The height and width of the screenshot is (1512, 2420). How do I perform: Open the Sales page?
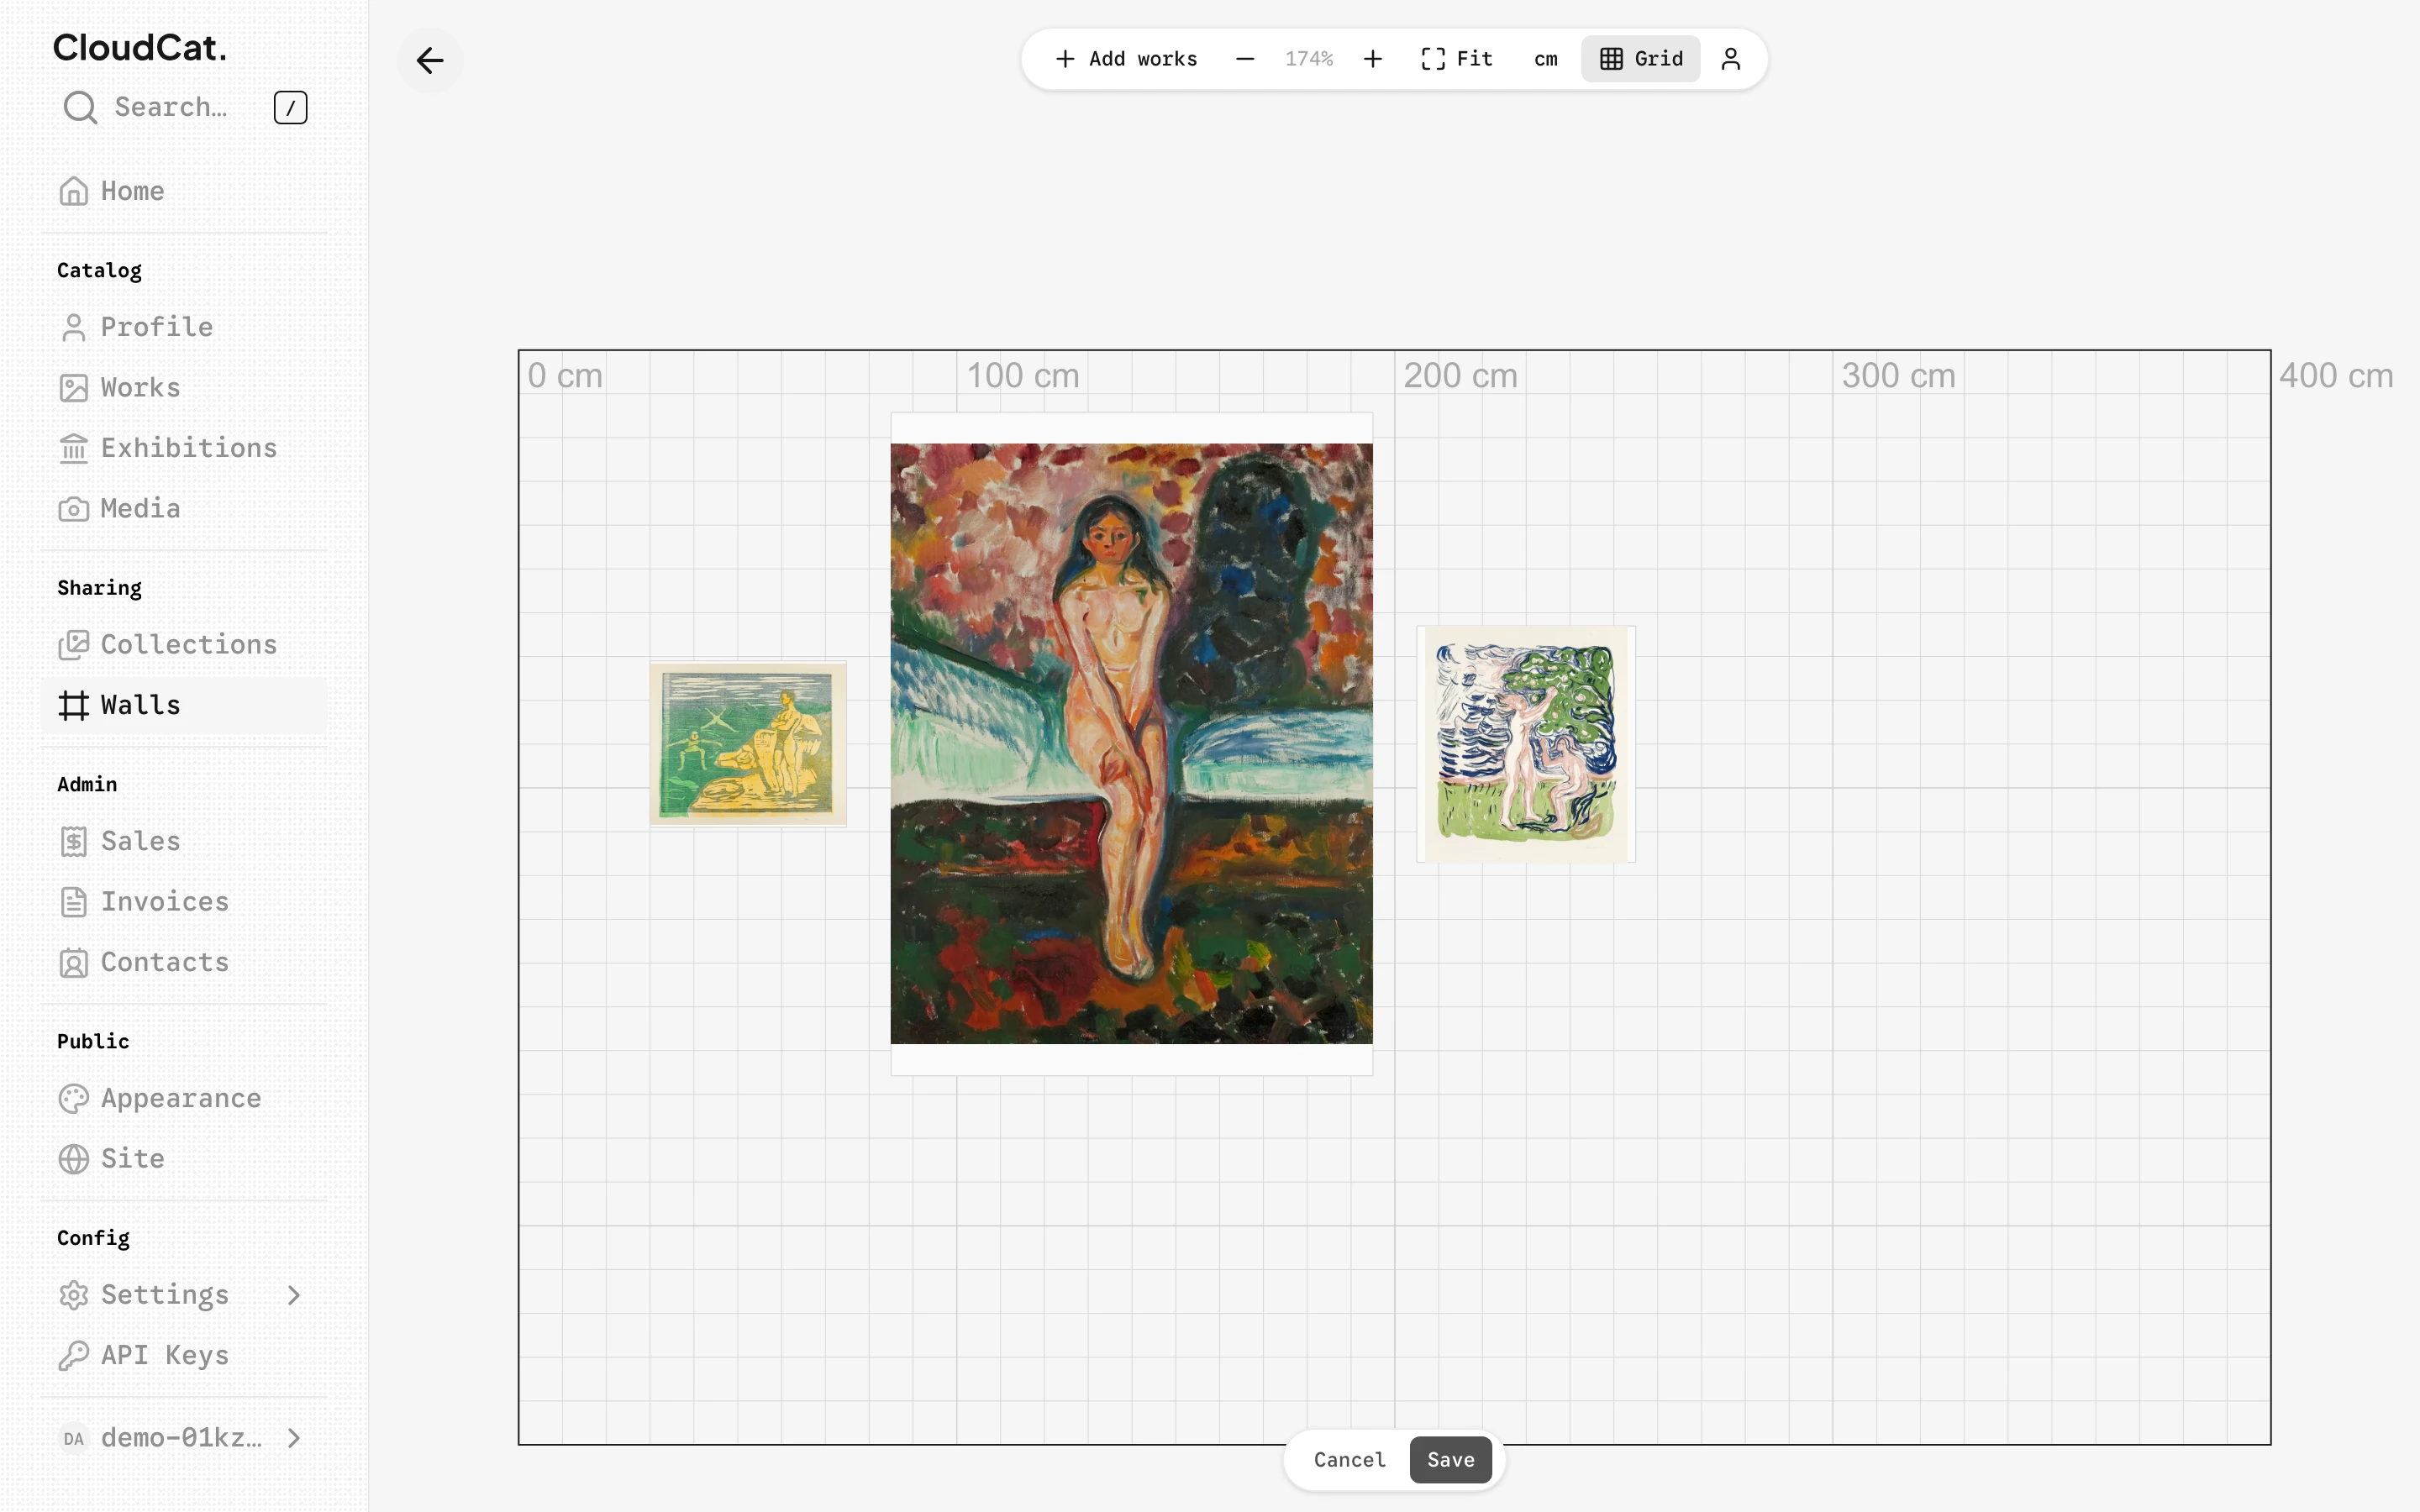click(184, 841)
